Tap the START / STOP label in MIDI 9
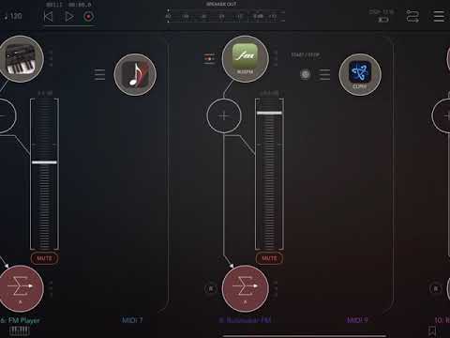Viewport: 450px width, 338px height. point(306,55)
